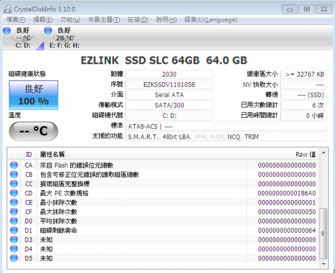Click the EZLINK SSD SLC 64GB title

[x=140, y=60]
